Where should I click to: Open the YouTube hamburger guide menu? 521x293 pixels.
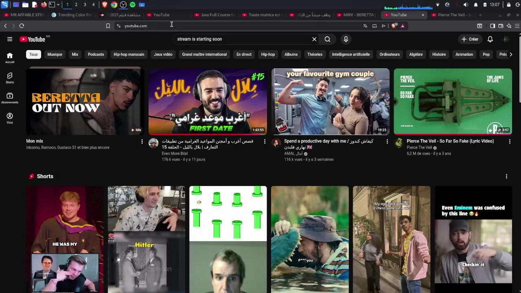click(x=10, y=39)
